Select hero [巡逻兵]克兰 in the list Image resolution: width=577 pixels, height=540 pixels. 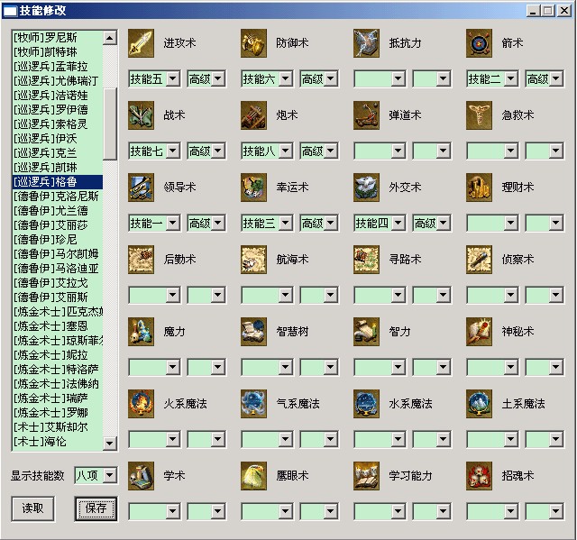coord(58,153)
